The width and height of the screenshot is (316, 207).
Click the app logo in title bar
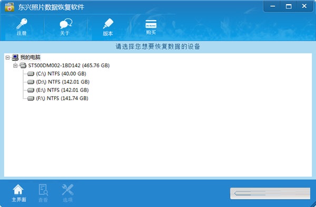[9, 7]
